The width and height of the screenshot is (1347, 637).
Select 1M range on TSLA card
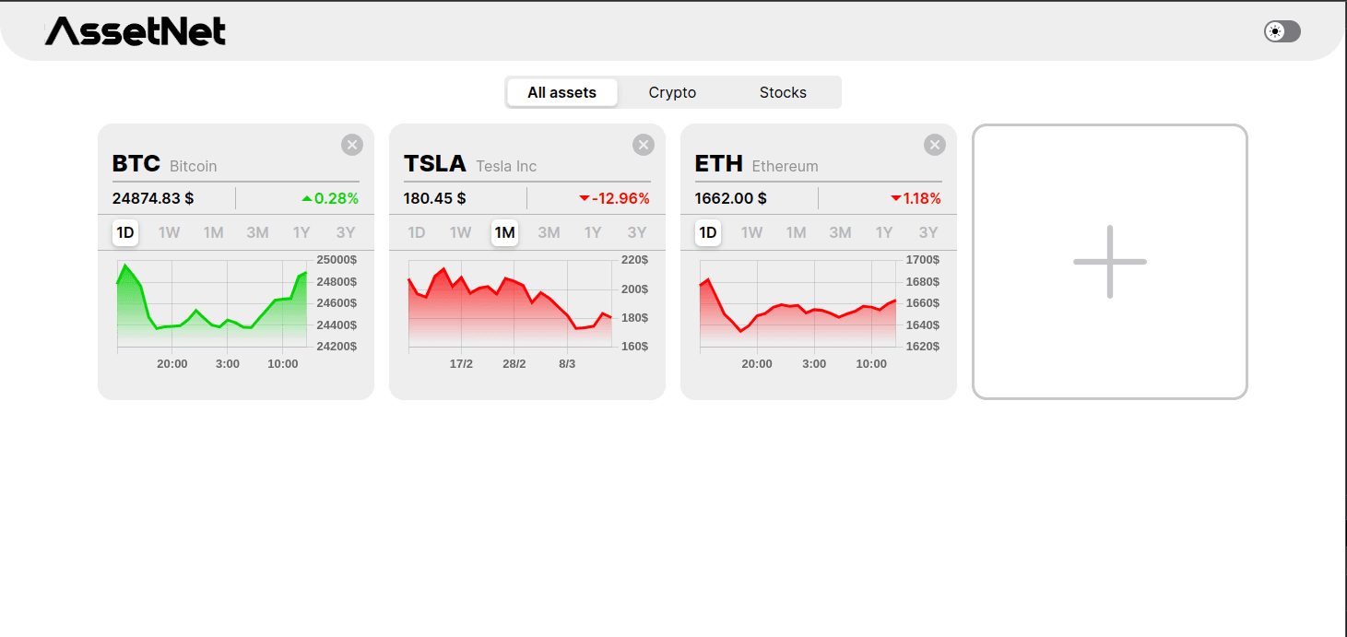pos(504,232)
